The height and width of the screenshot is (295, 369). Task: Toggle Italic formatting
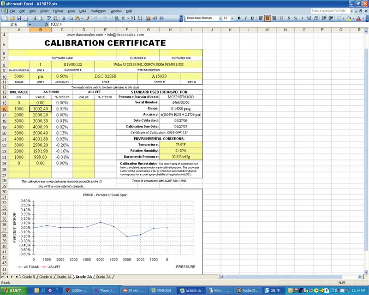click(x=246, y=18)
